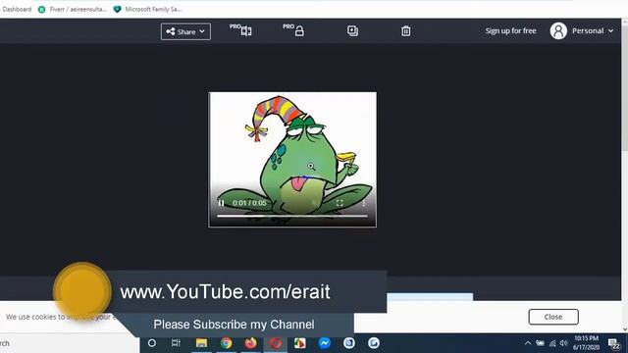The width and height of the screenshot is (628, 353).
Task: Open Google Chrome from taskbar
Action: [227, 343]
